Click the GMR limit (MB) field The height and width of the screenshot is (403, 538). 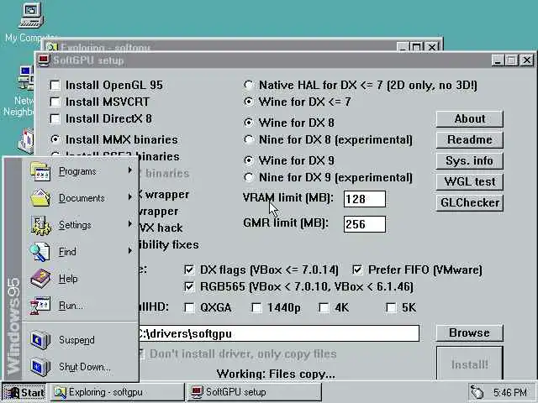[365, 224]
